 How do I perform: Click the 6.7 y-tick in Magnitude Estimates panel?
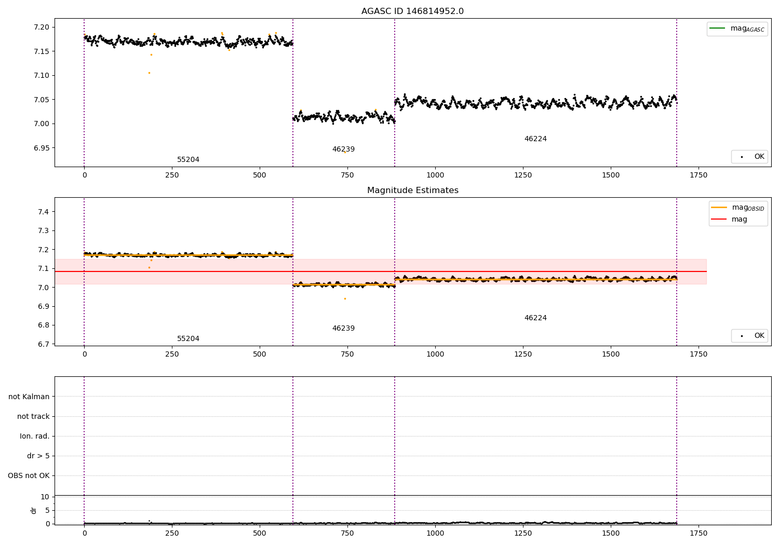(43, 344)
